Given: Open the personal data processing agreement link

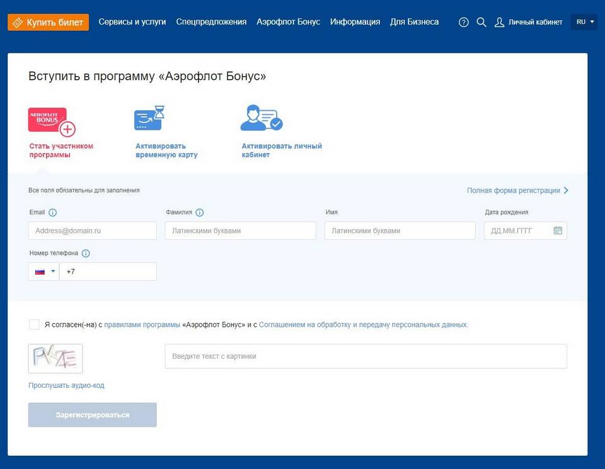Looking at the screenshot, I should click(364, 325).
